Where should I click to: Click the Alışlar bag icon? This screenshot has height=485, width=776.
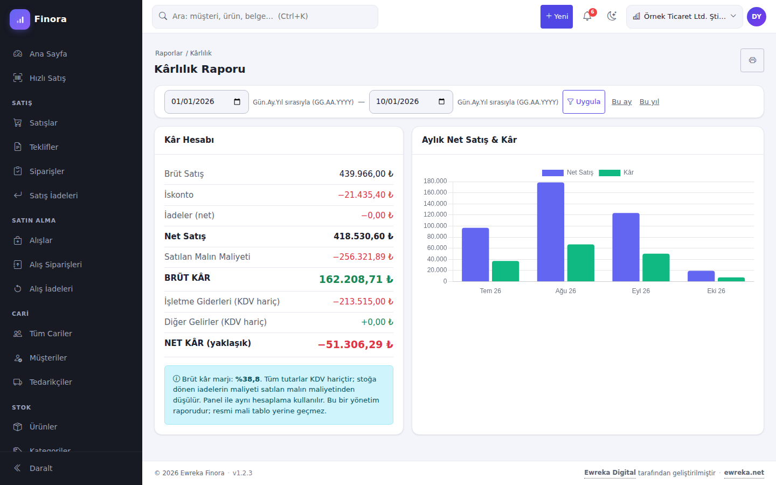point(18,240)
